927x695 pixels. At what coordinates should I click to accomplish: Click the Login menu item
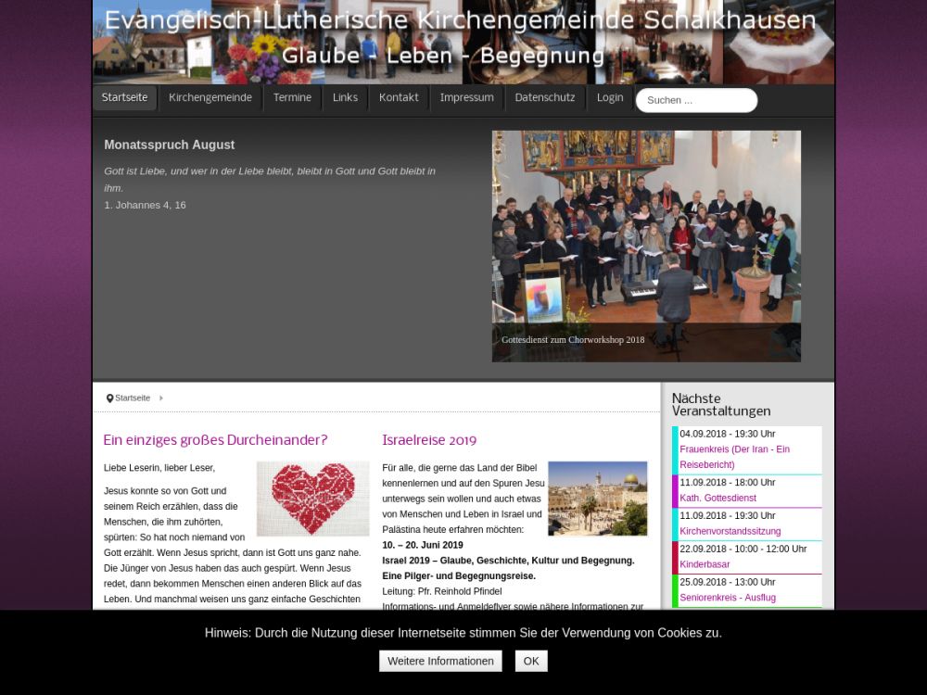[x=610, y=98]
